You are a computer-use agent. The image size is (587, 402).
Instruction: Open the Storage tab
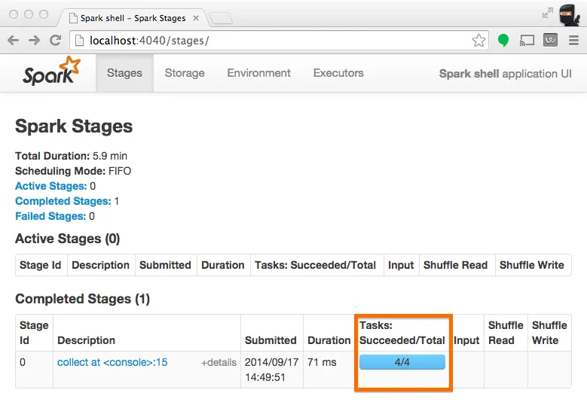click(185, 73)
